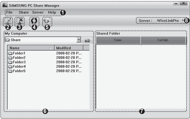
Task: Close the PC Share Manager window
Action: (184, 3)
